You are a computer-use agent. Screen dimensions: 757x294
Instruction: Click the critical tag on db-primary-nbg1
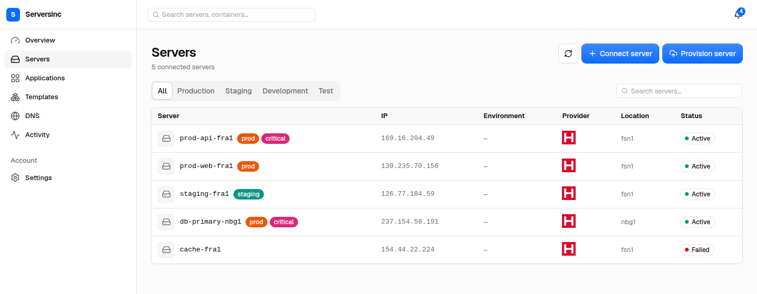pyautogui.click(x=284, y=222)
